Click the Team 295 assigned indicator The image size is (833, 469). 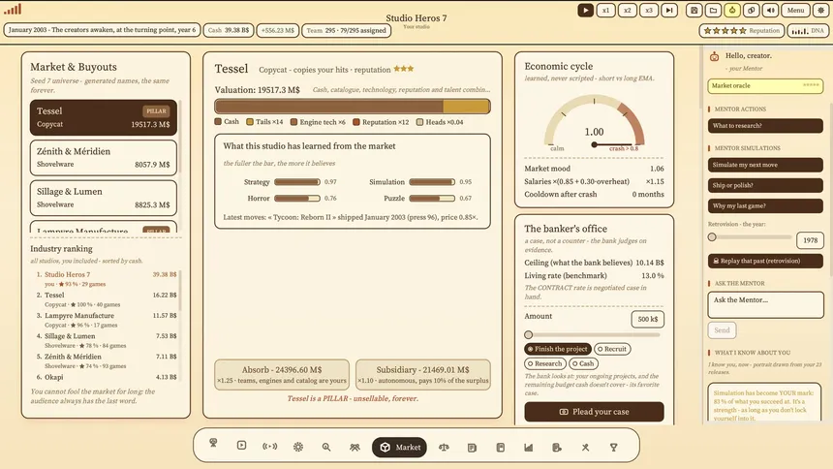[347, 30]
